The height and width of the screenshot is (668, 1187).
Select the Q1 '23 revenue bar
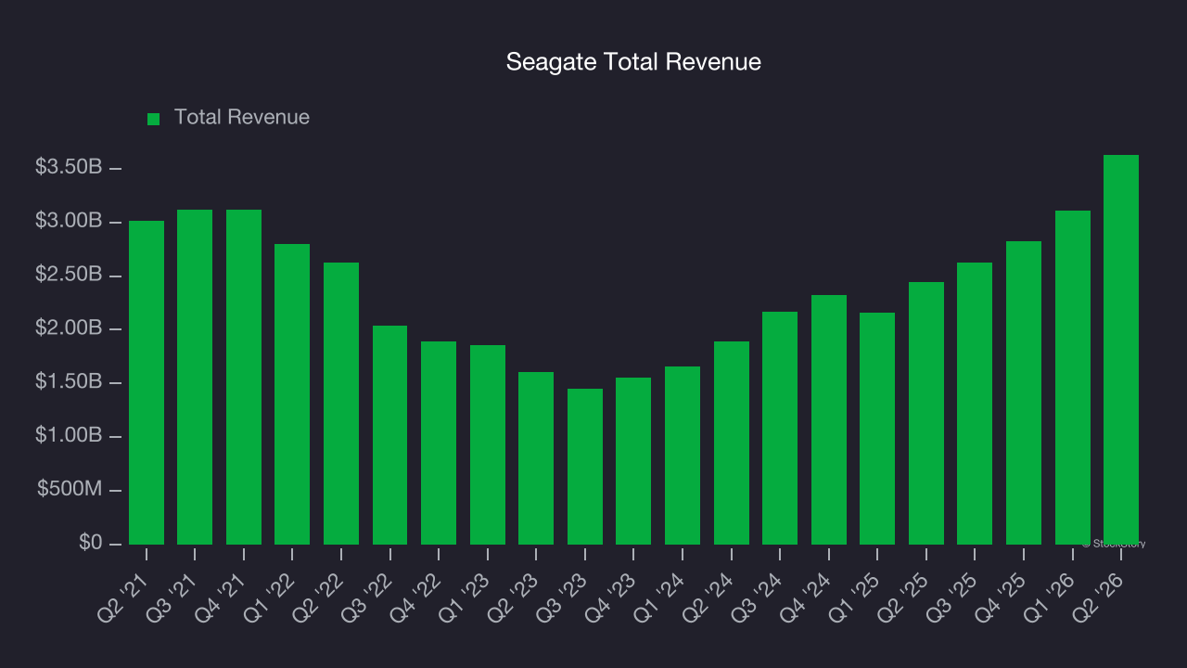(x=488, y=444)
